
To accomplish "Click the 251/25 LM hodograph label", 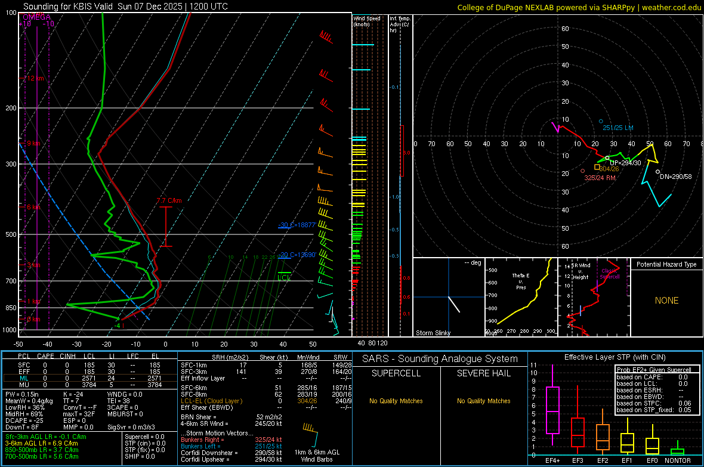I will tap(618, 128).
